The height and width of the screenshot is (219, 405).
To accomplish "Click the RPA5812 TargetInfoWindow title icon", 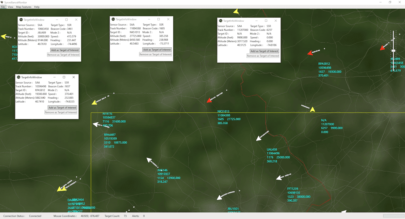I will 19,77.
